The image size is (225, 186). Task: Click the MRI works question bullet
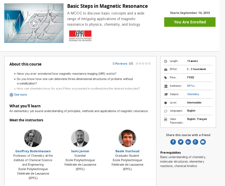pyautogui.click(x=66, y=74)
